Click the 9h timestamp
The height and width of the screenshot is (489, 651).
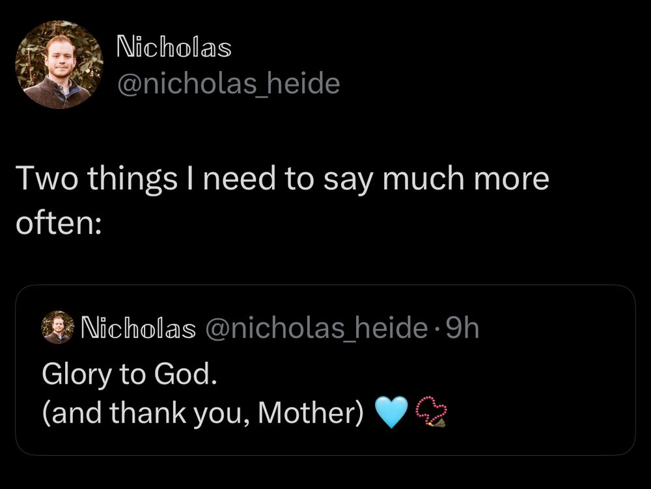point(462,328)
